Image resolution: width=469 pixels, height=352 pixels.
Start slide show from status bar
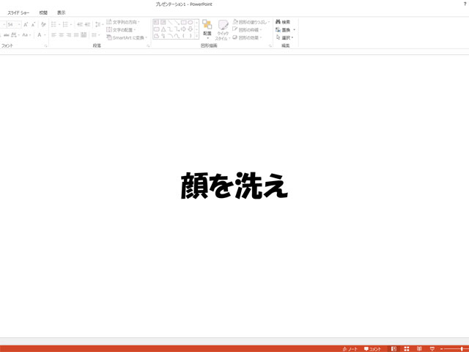[x=432, y=348]
